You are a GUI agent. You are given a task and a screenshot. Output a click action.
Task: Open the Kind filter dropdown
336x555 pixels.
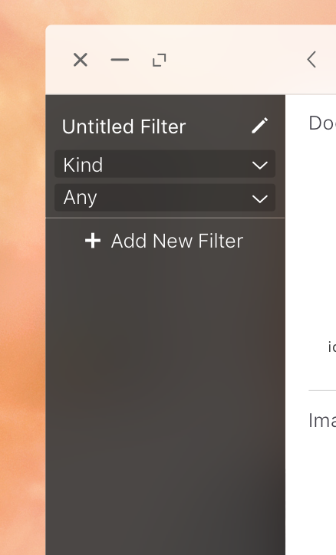click(x=165, y=164)
